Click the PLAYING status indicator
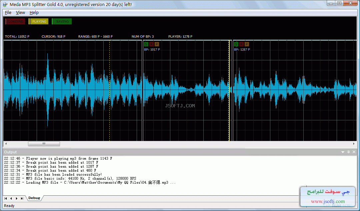 (38, 21)
